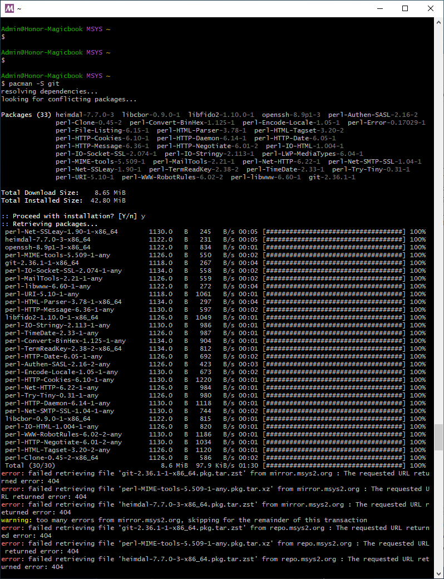
Task: Click progress bar of perl-Net-SSLeay row
Action: coord(334,232)
